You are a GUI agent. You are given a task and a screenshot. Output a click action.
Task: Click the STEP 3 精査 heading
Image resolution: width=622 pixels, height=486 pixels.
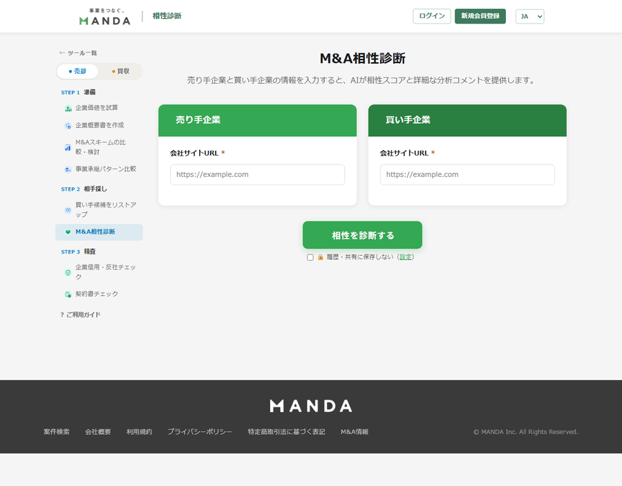coord(78,252)
